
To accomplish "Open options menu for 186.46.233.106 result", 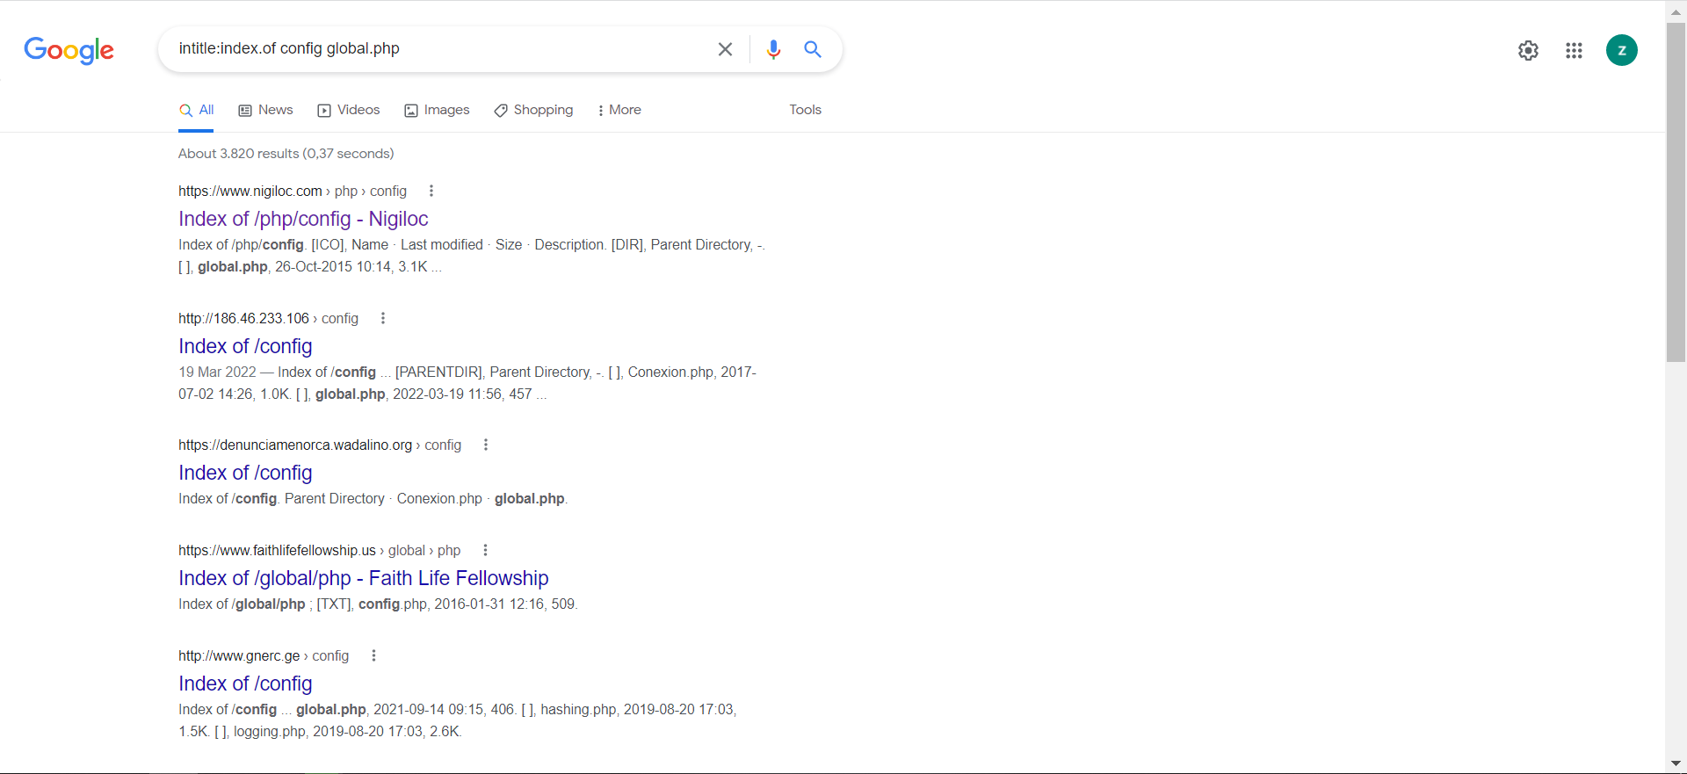I will [382, 318].
